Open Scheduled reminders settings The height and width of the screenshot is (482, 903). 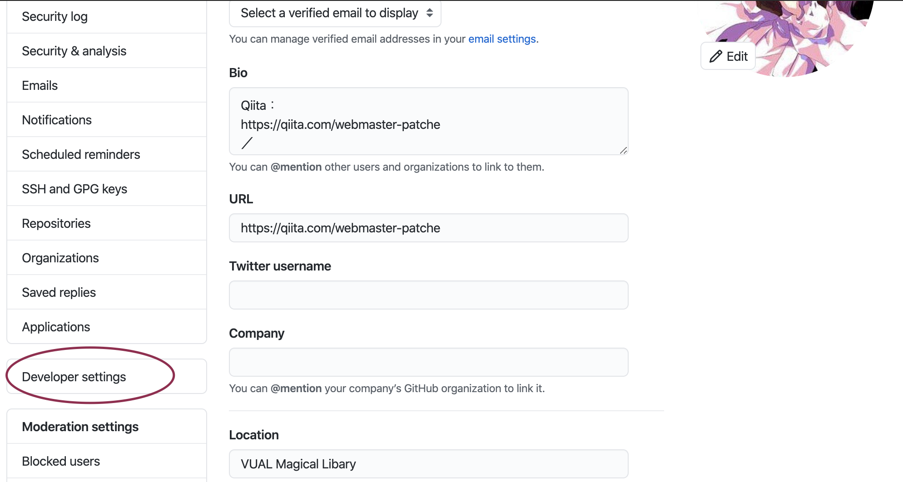pos(81,155)
